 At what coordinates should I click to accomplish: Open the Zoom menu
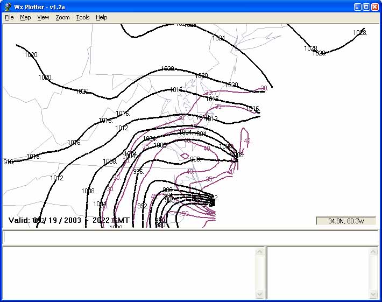pos(62,17)
